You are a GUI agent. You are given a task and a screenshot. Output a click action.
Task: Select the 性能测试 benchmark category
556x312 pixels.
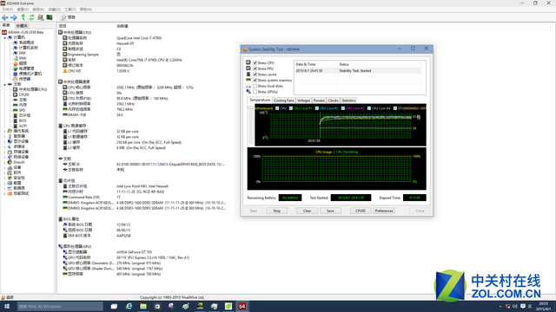[18, 193]
